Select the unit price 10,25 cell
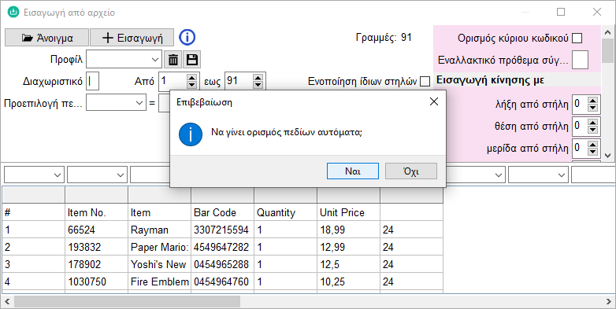This screenshot has height=309, width=616. tap(348, 281)
